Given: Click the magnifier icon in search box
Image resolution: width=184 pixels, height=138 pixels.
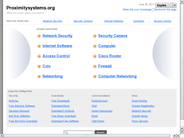Looking at the screenshot, I should pos(66,132).
